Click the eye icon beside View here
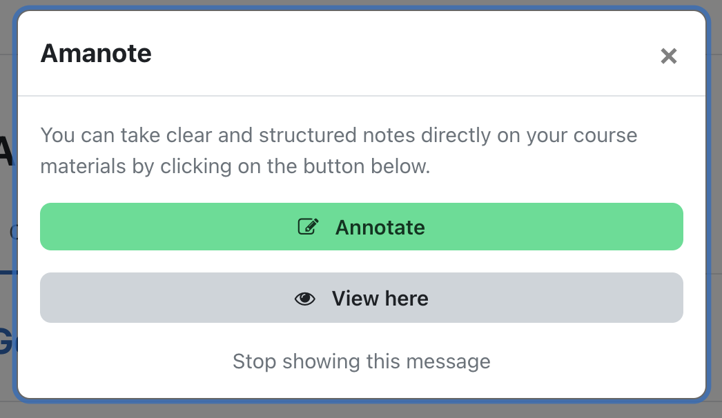Image resolution: width=722 pixels, height=418 pixels. point(305,299)
